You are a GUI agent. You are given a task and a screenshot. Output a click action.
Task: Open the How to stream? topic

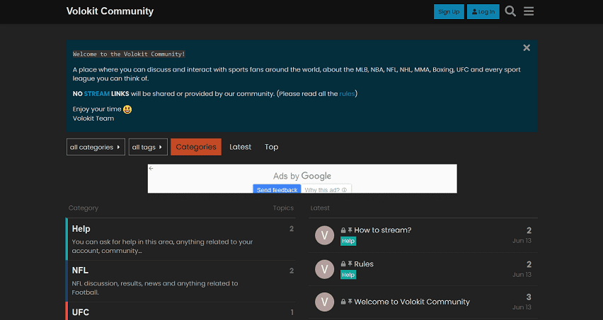383,230
